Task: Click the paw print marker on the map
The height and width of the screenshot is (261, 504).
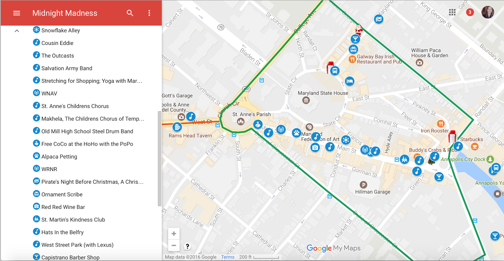Action: [296, 133]
